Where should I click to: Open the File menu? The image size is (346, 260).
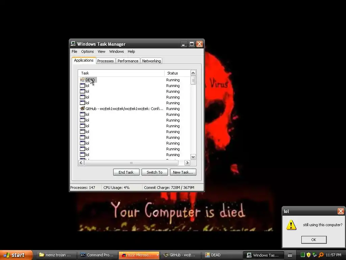point(74,51)
